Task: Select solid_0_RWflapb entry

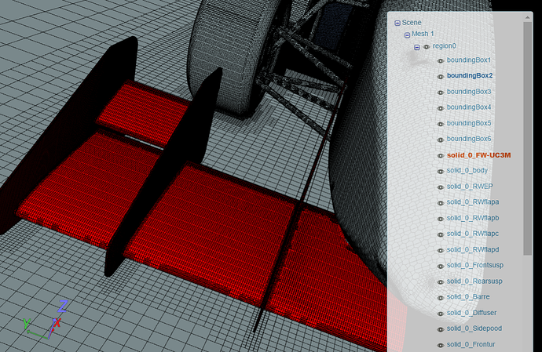Action: point(473,218)
